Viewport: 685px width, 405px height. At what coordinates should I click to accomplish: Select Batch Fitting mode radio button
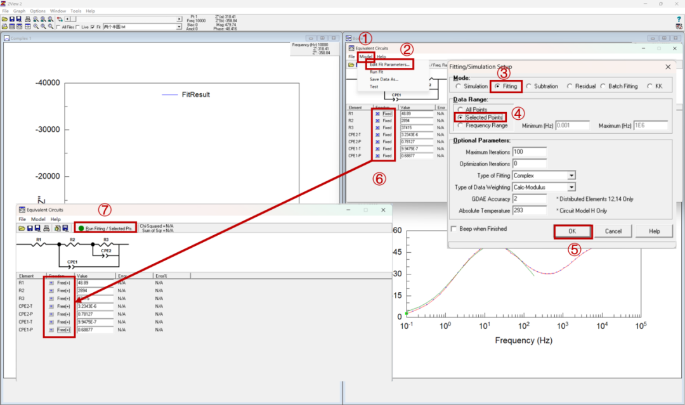(x=603, y=86)
